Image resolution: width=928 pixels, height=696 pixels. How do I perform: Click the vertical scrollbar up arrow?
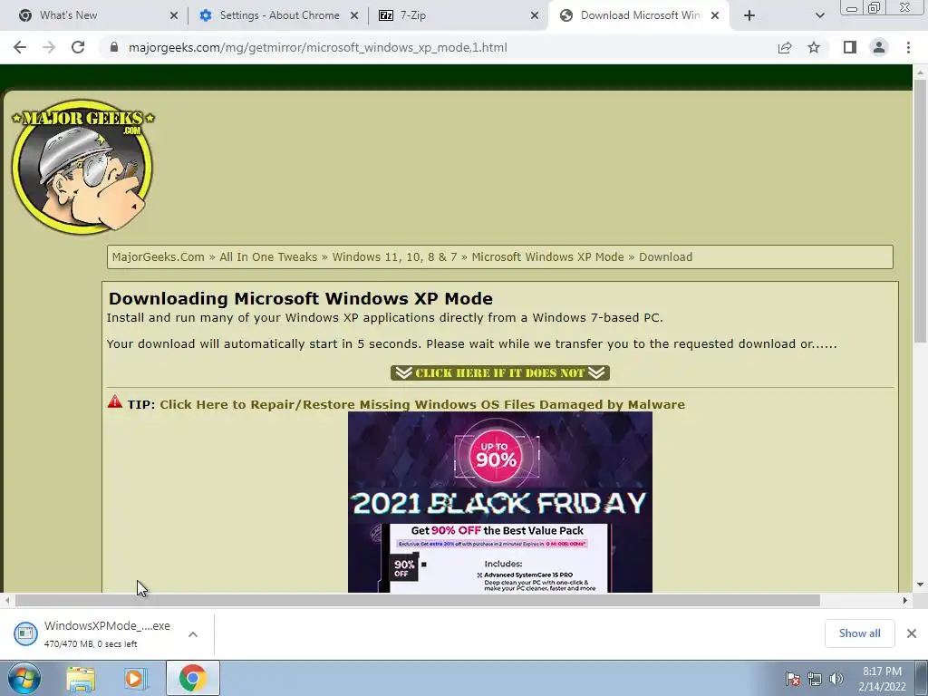(920, 72)
